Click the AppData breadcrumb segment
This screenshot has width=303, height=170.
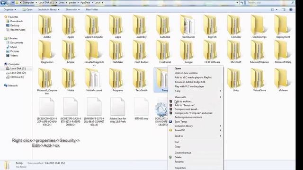[85, 2]
